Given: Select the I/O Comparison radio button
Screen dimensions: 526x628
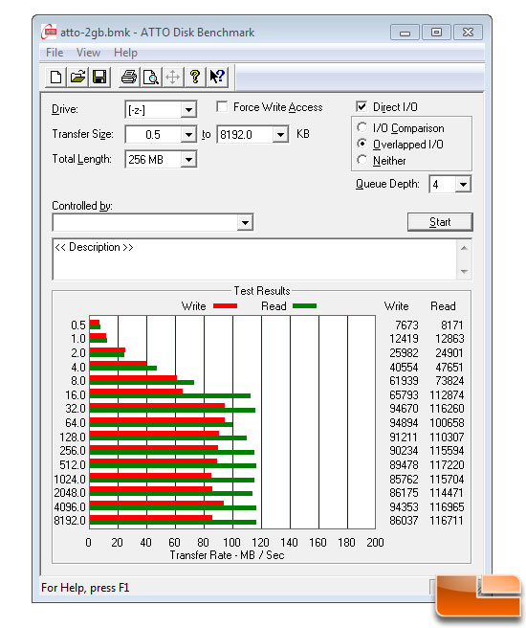Looking at the screenshot, I should 362,127.
